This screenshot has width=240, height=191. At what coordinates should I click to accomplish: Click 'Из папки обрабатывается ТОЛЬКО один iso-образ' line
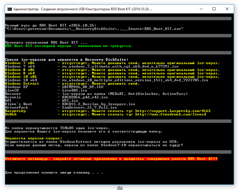click(x=57, y=128)
